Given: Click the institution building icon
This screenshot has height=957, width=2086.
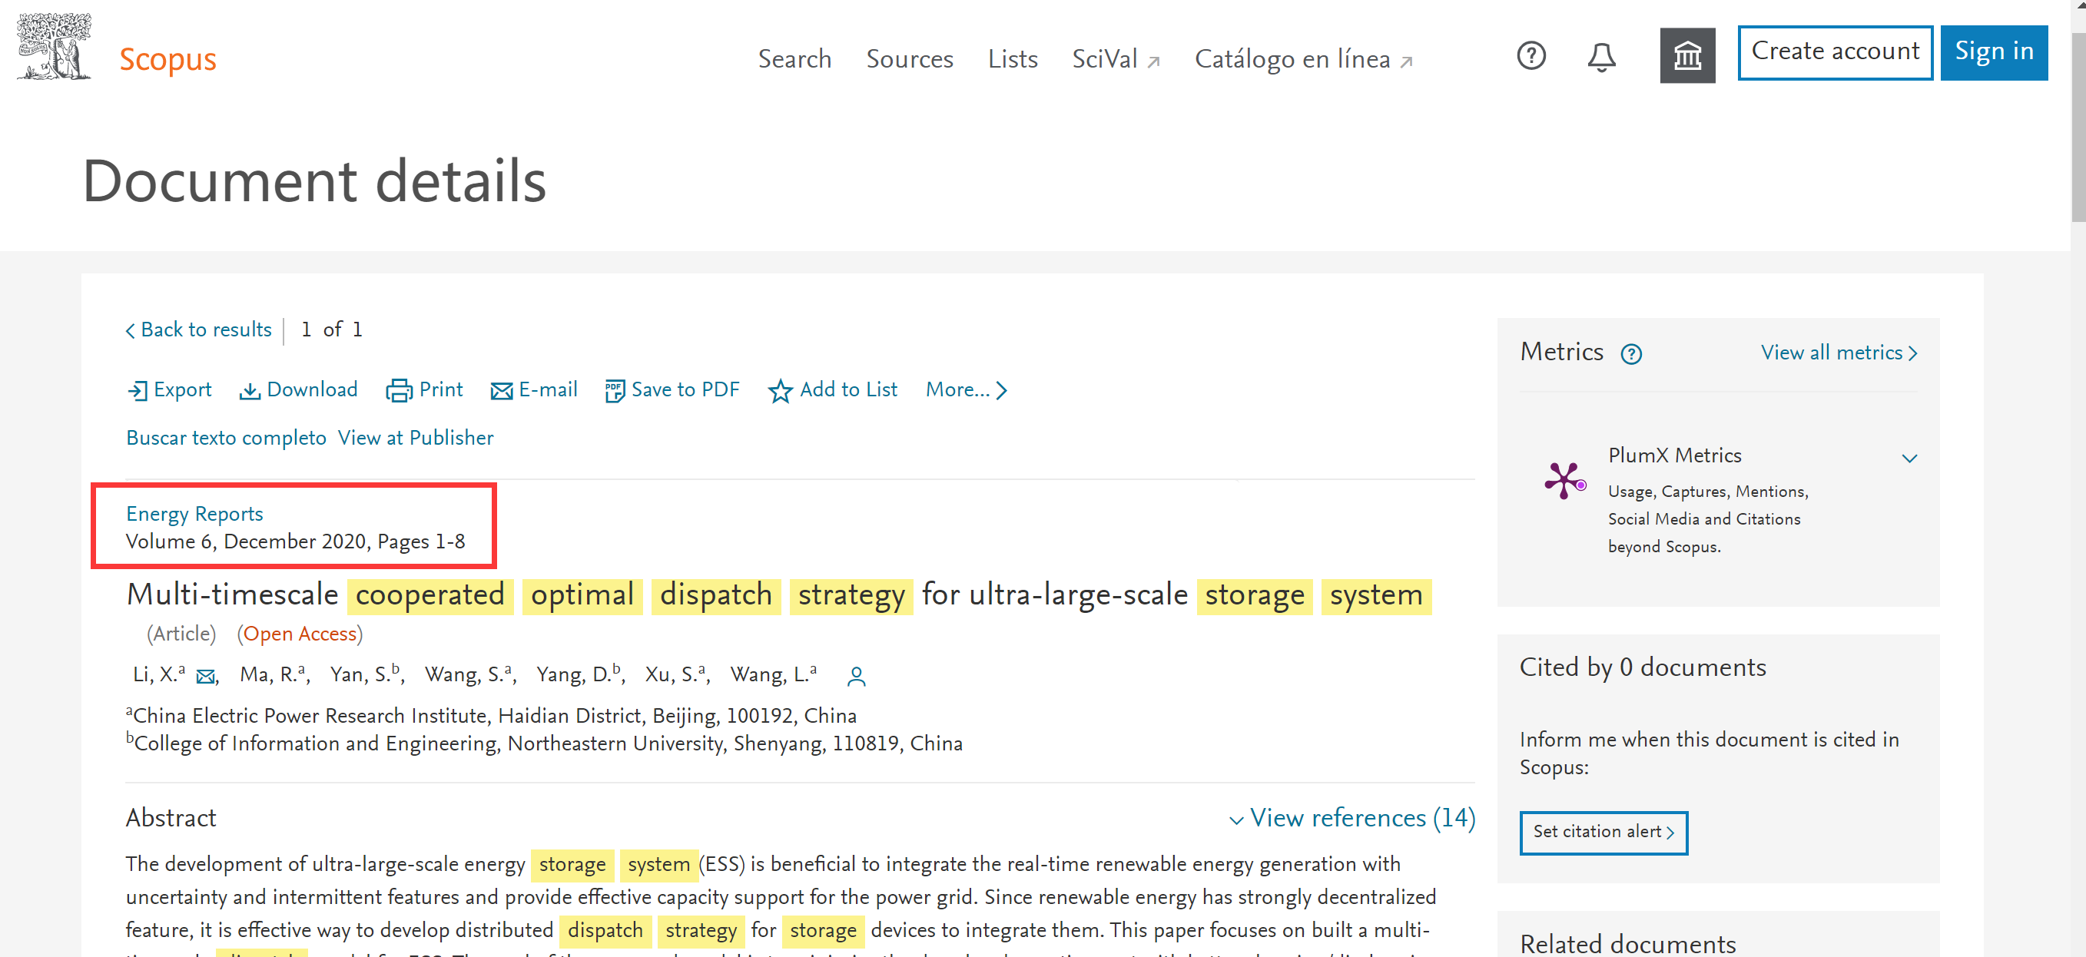Looking at the screenshot, I should [x=1686, y=56].
